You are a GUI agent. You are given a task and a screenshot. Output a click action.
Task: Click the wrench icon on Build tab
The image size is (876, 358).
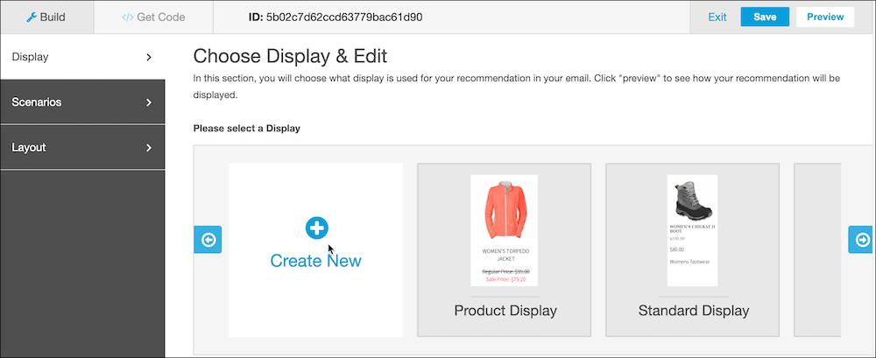coord(32,18)
